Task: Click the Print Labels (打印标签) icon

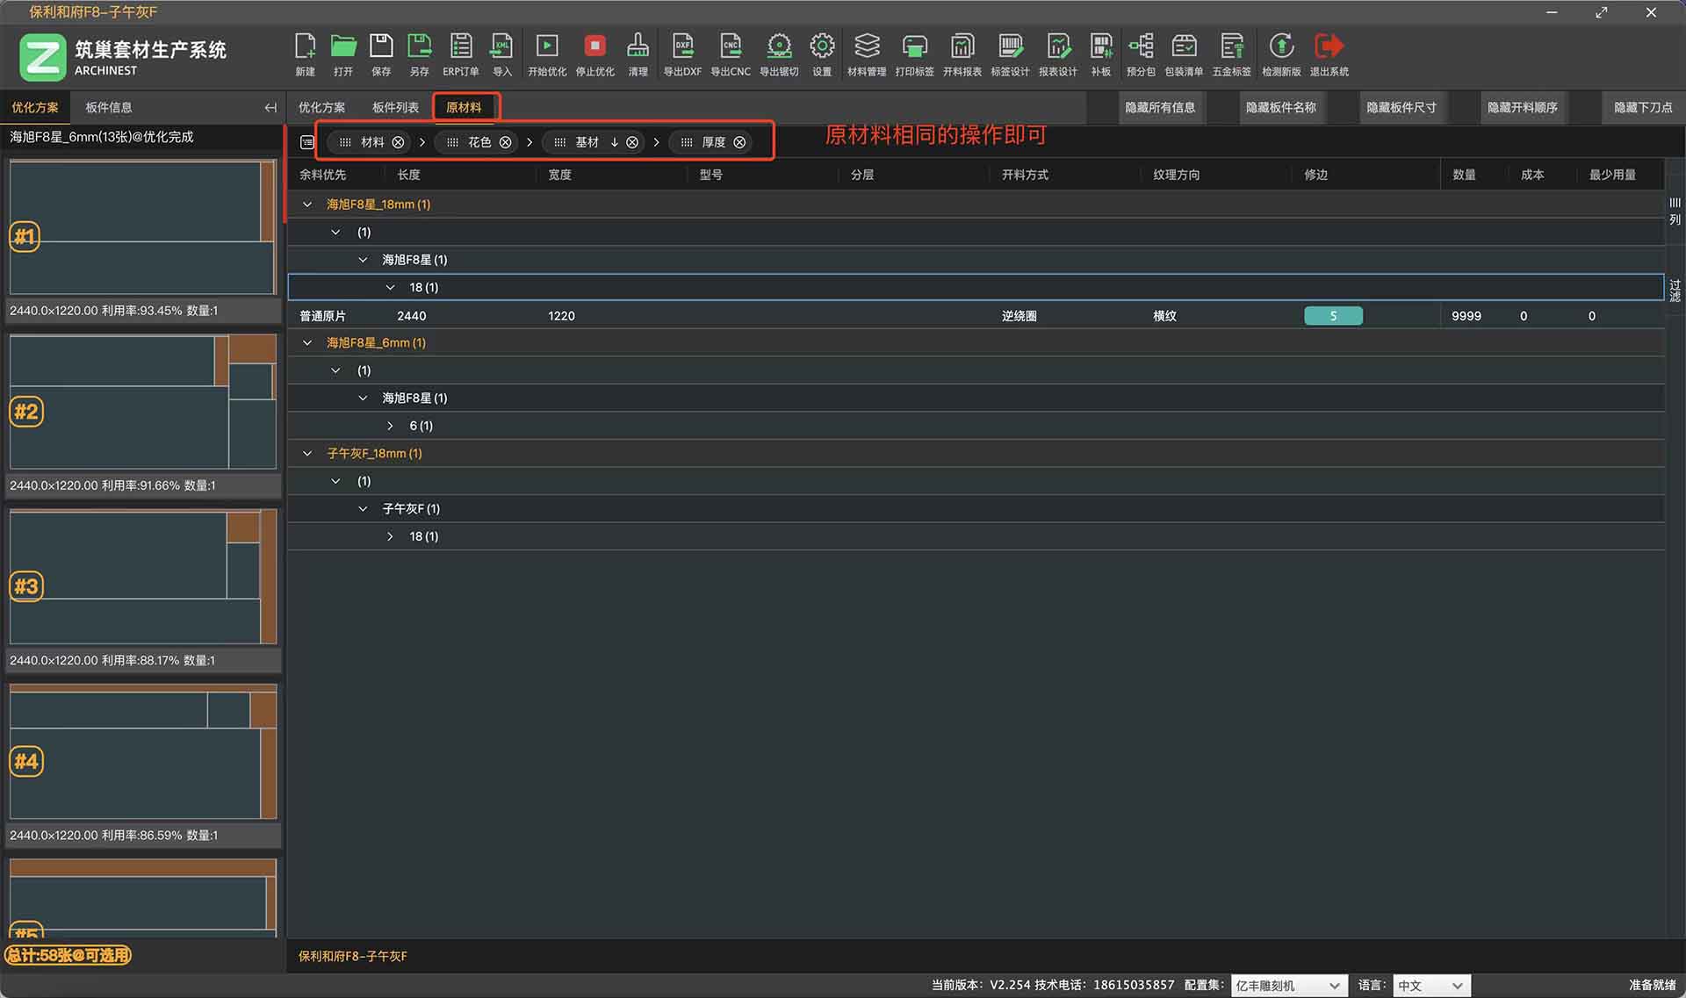Action: point(914,47)
